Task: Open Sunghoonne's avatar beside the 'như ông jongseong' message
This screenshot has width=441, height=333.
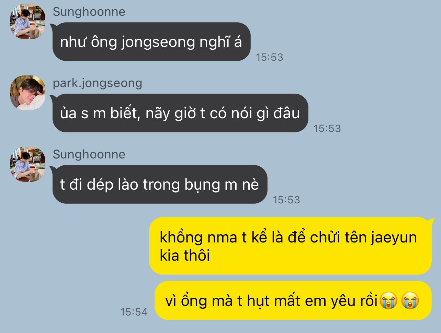Action: tap(28, 22)
